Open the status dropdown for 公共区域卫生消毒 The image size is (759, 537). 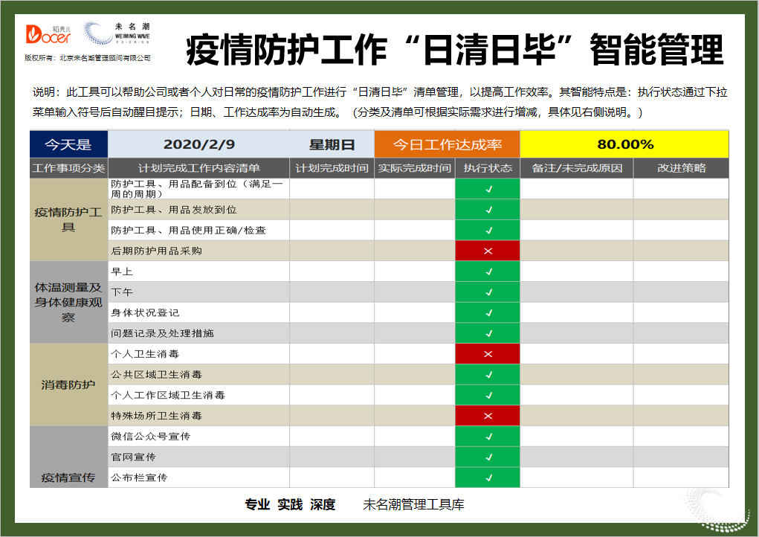pos(488,375)
